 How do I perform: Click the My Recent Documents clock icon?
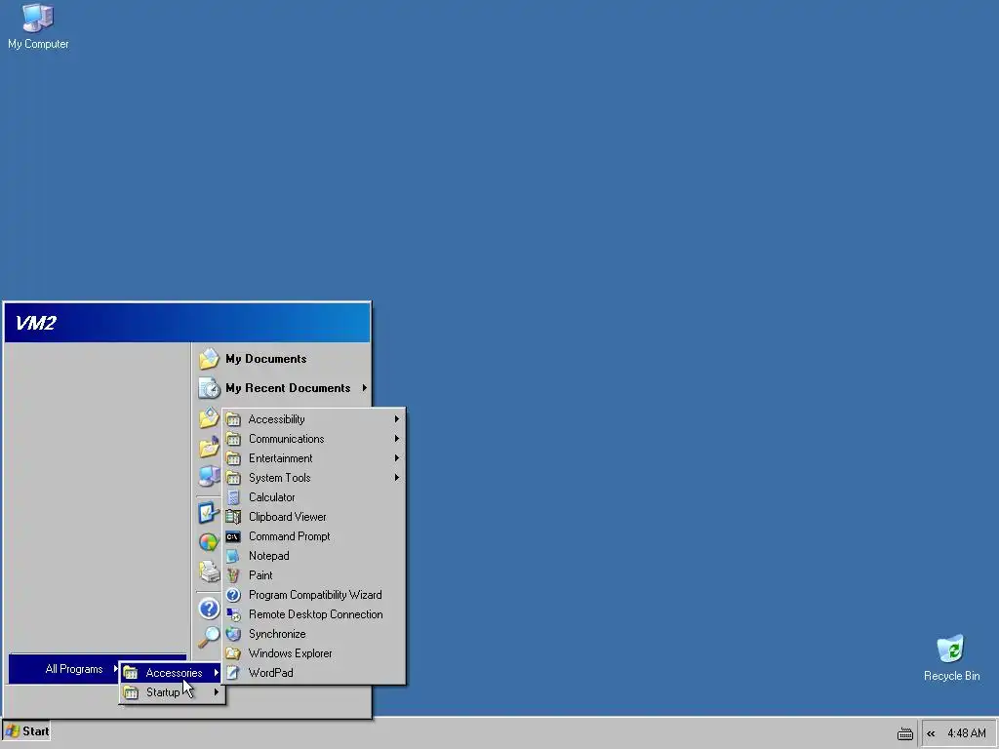[x=209, y=388]
